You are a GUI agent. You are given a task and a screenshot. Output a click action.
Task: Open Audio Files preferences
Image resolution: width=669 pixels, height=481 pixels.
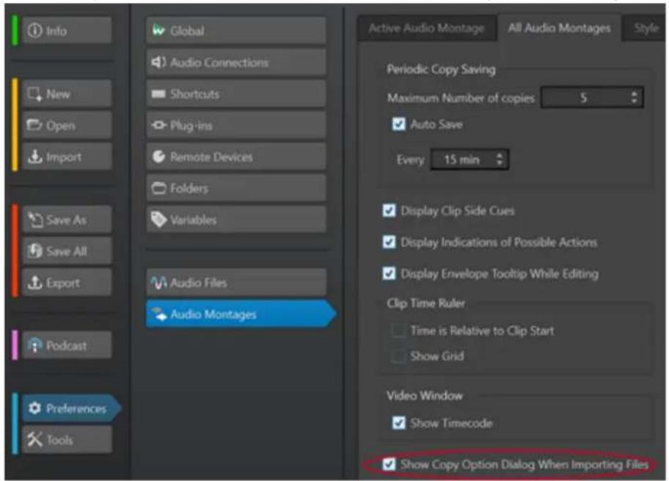coord(236,283)
